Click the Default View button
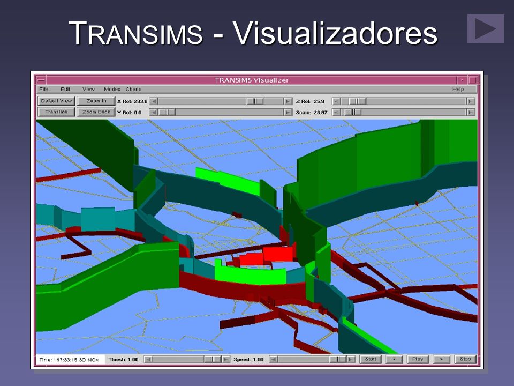The height and width of the screenshot is (386, 514). 56,101
